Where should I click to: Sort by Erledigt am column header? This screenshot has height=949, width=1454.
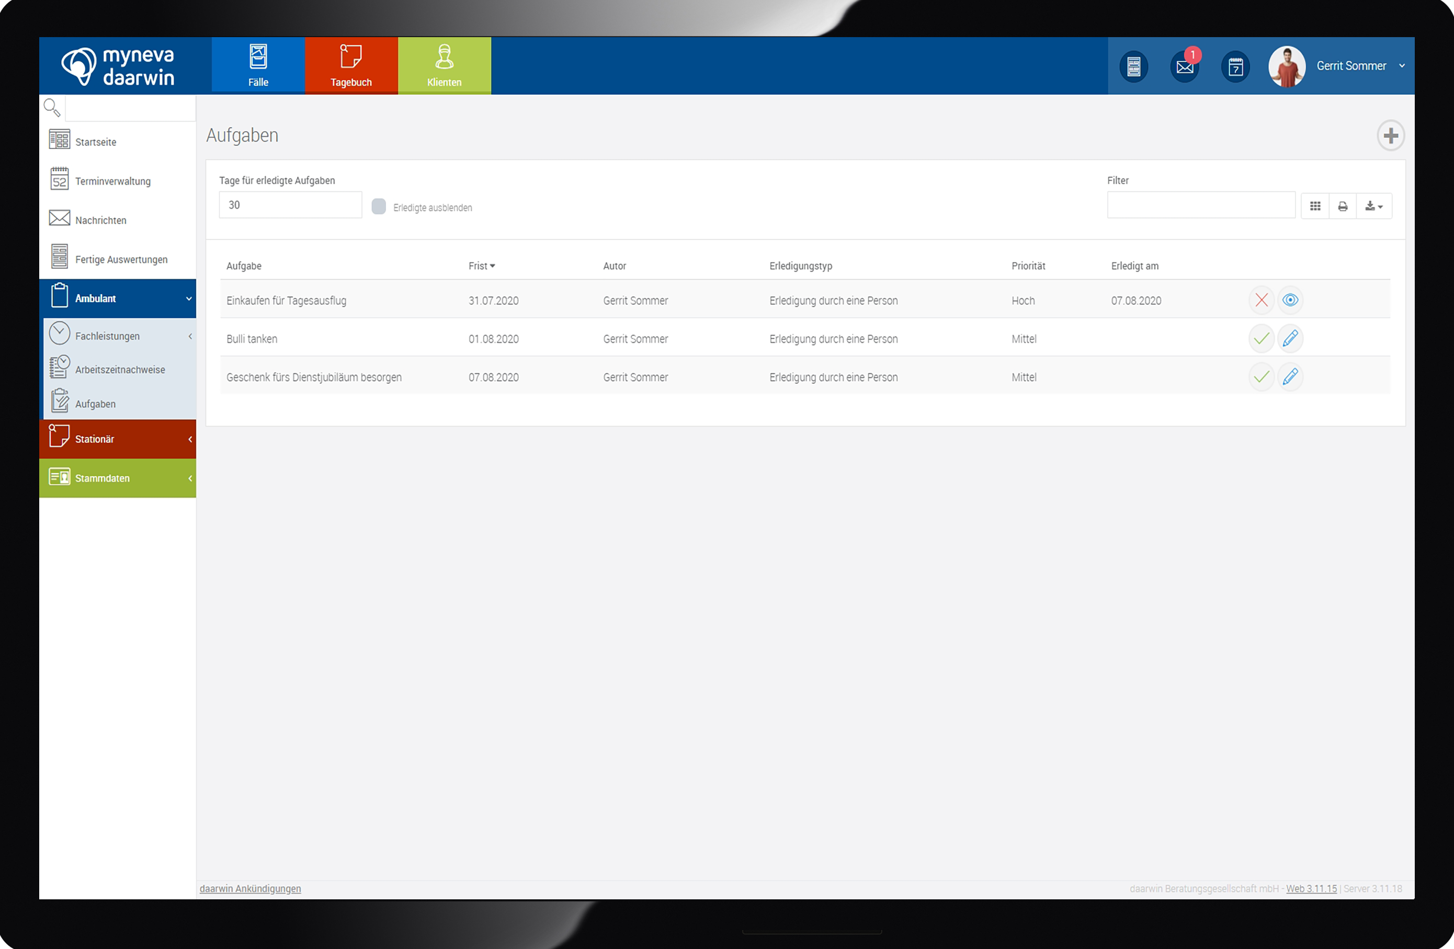1134,266
